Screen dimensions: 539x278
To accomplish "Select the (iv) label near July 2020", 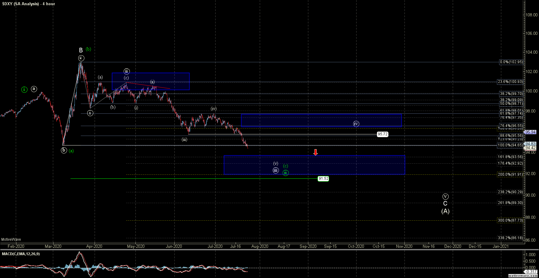I will click(x=213, y=109).
